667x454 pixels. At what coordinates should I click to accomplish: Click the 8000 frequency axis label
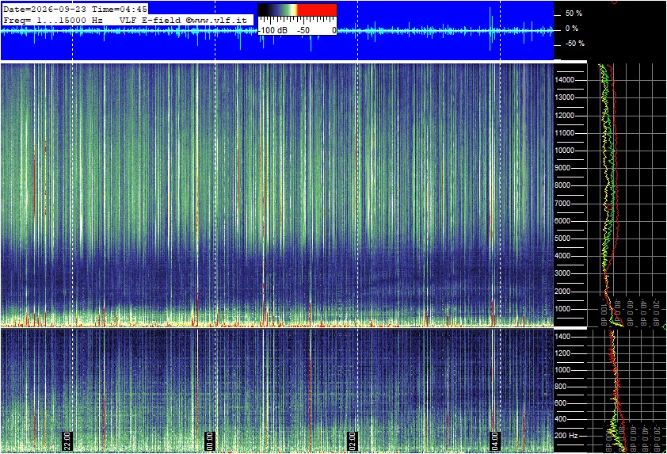click(x=562, y=185)
